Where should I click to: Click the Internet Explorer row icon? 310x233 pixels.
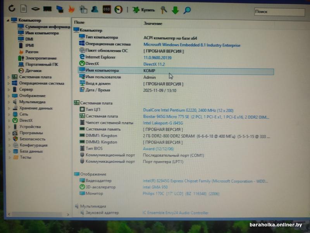pos(82,57)
